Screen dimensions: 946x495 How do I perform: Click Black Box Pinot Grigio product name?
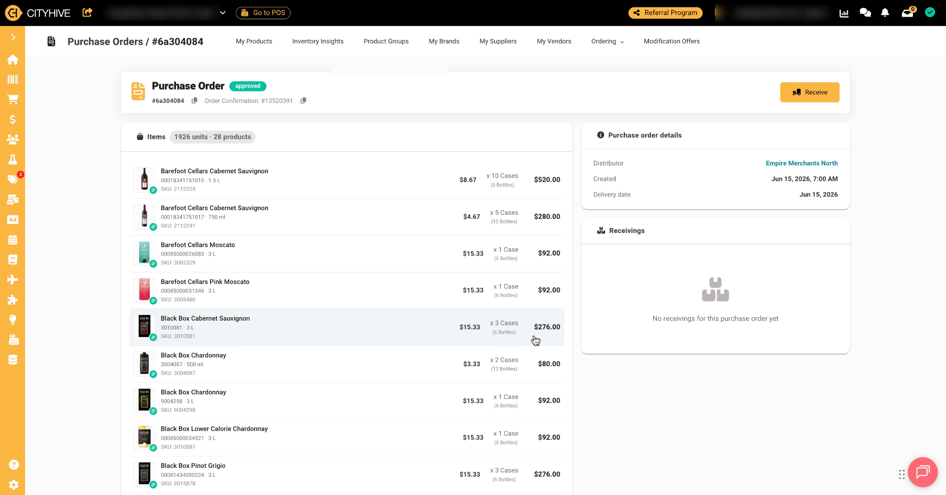[193, 466]
